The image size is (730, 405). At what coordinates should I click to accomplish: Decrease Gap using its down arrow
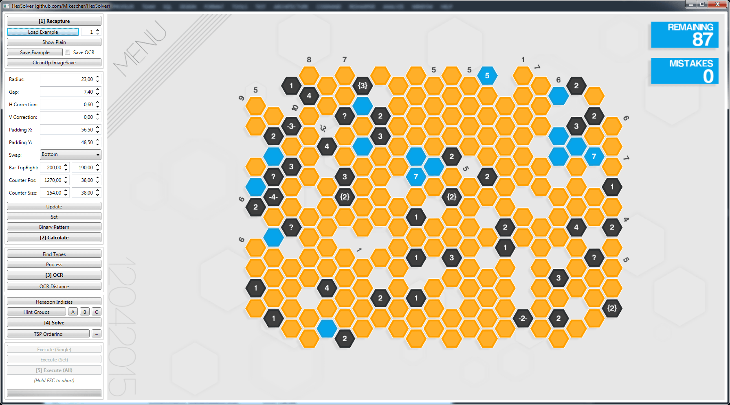[x=98, y=94]
